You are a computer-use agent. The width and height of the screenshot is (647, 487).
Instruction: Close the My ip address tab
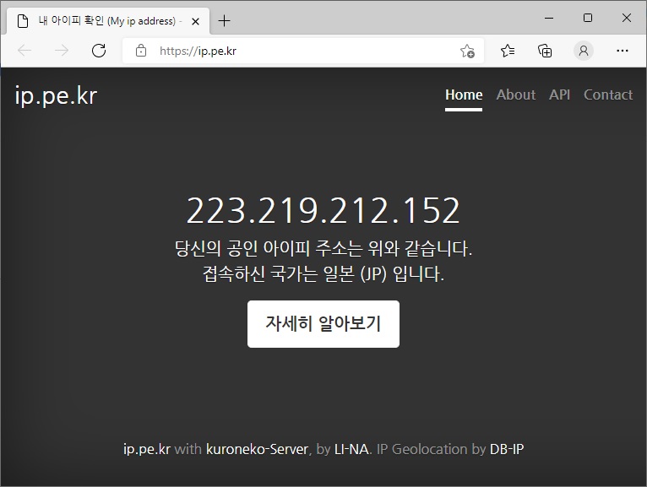click(196, 21)
